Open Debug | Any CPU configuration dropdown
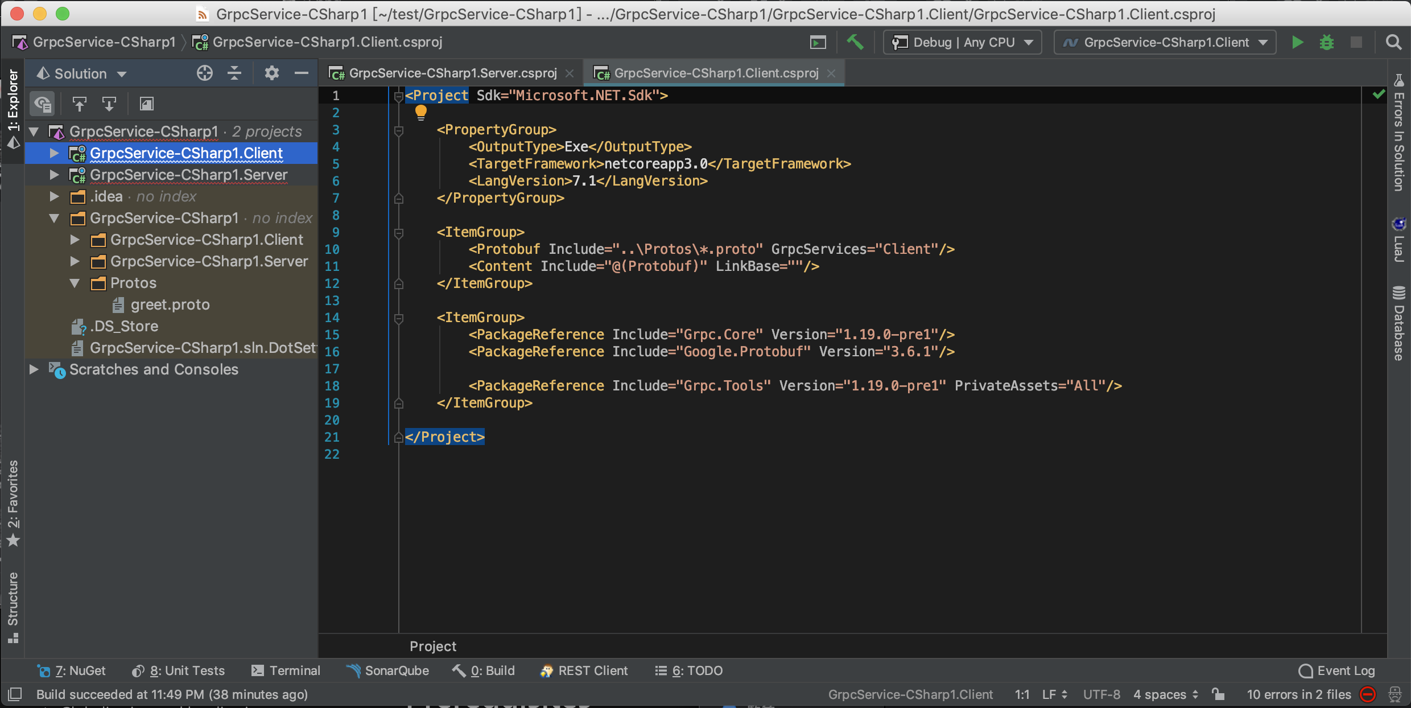The width and height of the screenshot is (1411, 708). pos(963,42)
